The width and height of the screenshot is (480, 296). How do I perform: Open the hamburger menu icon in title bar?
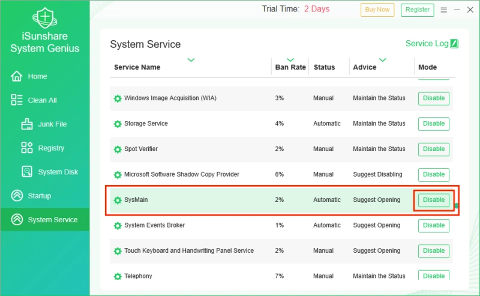pyautogui.click(x=443, y=10)
